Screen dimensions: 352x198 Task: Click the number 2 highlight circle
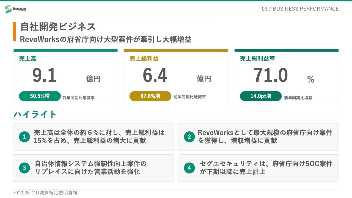[189, 137]
